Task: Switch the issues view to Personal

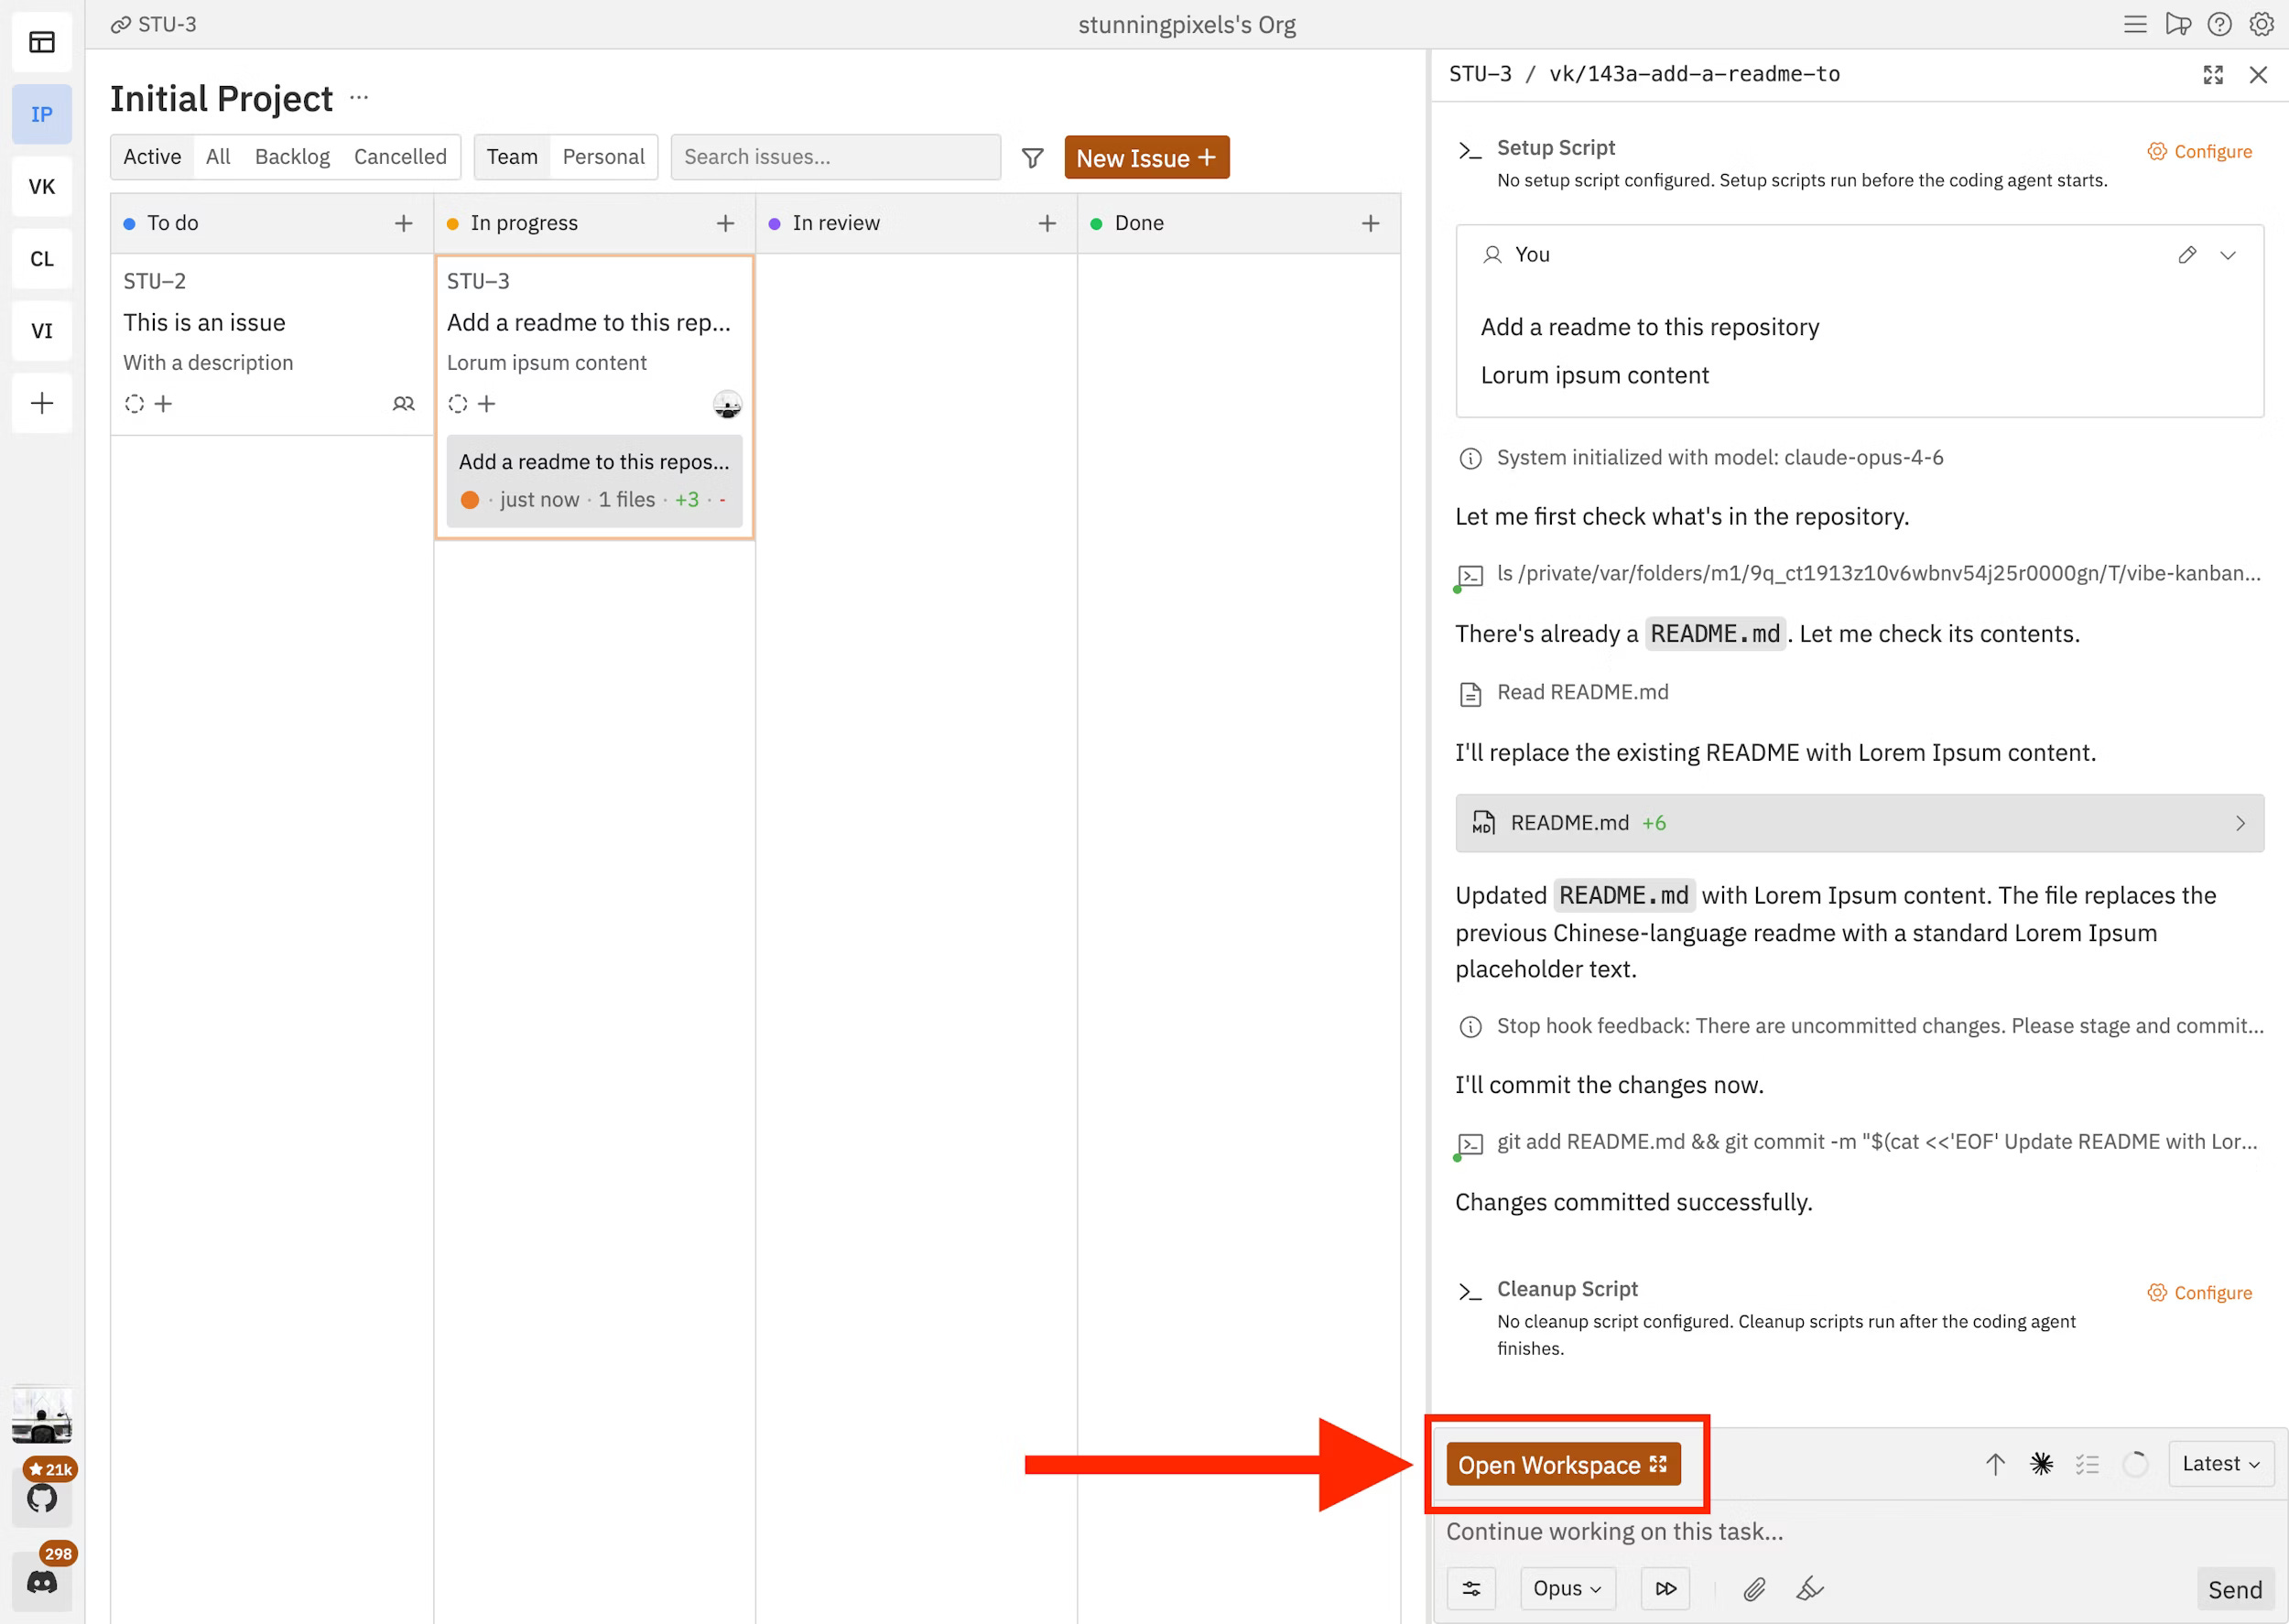Action: click(x=603, y=157)
